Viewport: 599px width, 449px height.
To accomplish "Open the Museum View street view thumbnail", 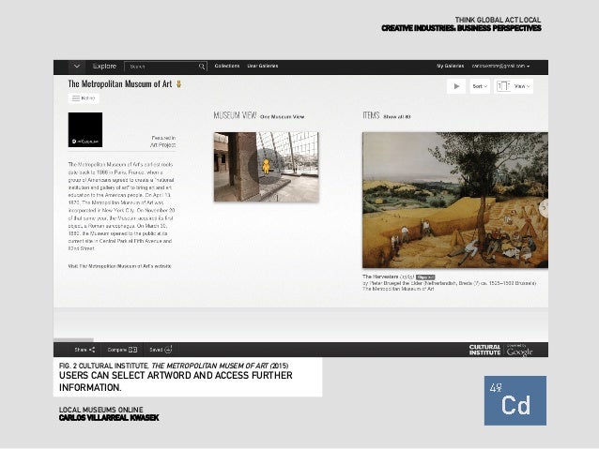I will (x=267, y=167).
